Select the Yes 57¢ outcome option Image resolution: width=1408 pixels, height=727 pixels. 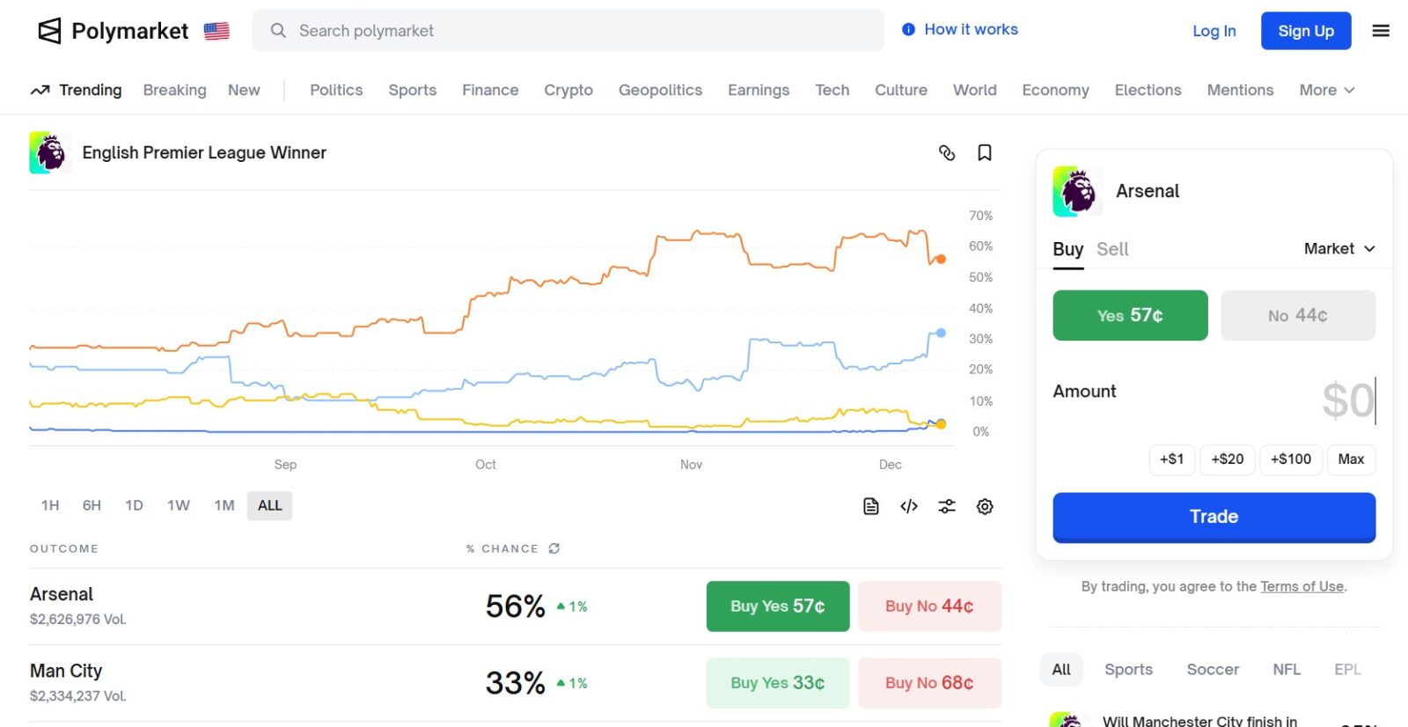pyautogui.click(x=1130, y=315)
